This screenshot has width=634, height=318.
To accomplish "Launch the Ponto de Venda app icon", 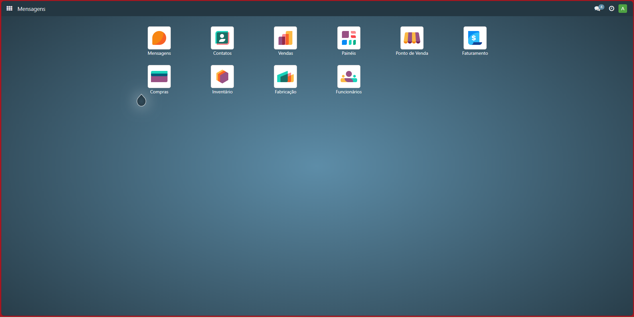I will pos(412,38).
